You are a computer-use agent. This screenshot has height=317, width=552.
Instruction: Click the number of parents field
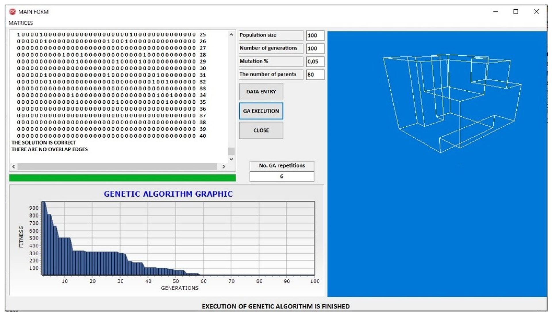315,75
